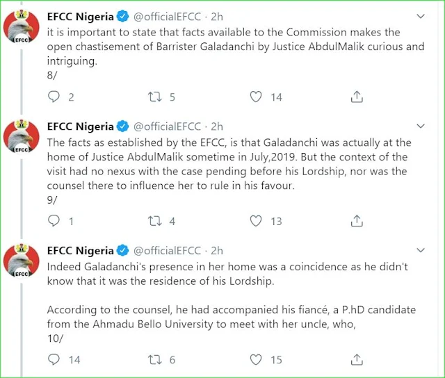
Task: Like the tweet with 13 likes
Action: (x=257, y=221)
